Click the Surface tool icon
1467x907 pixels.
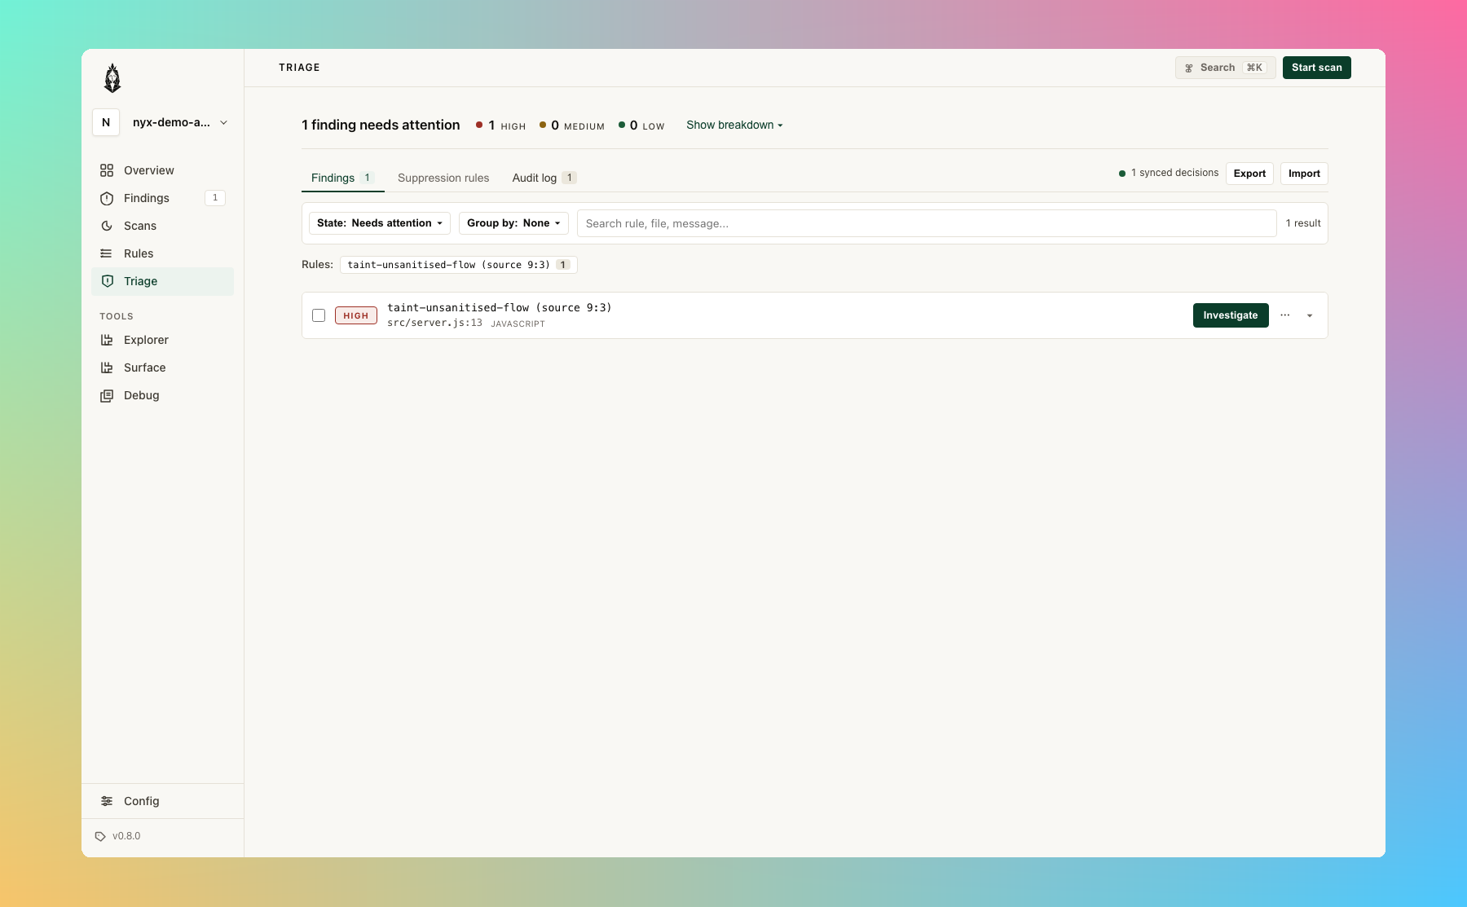107,368
